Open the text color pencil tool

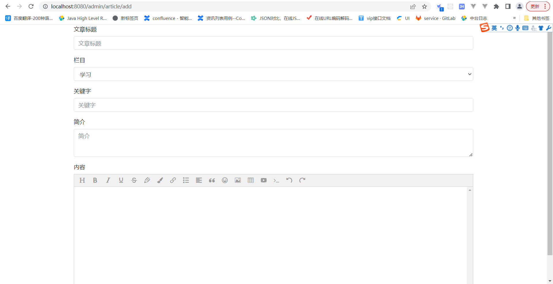(x=147, y=180)
